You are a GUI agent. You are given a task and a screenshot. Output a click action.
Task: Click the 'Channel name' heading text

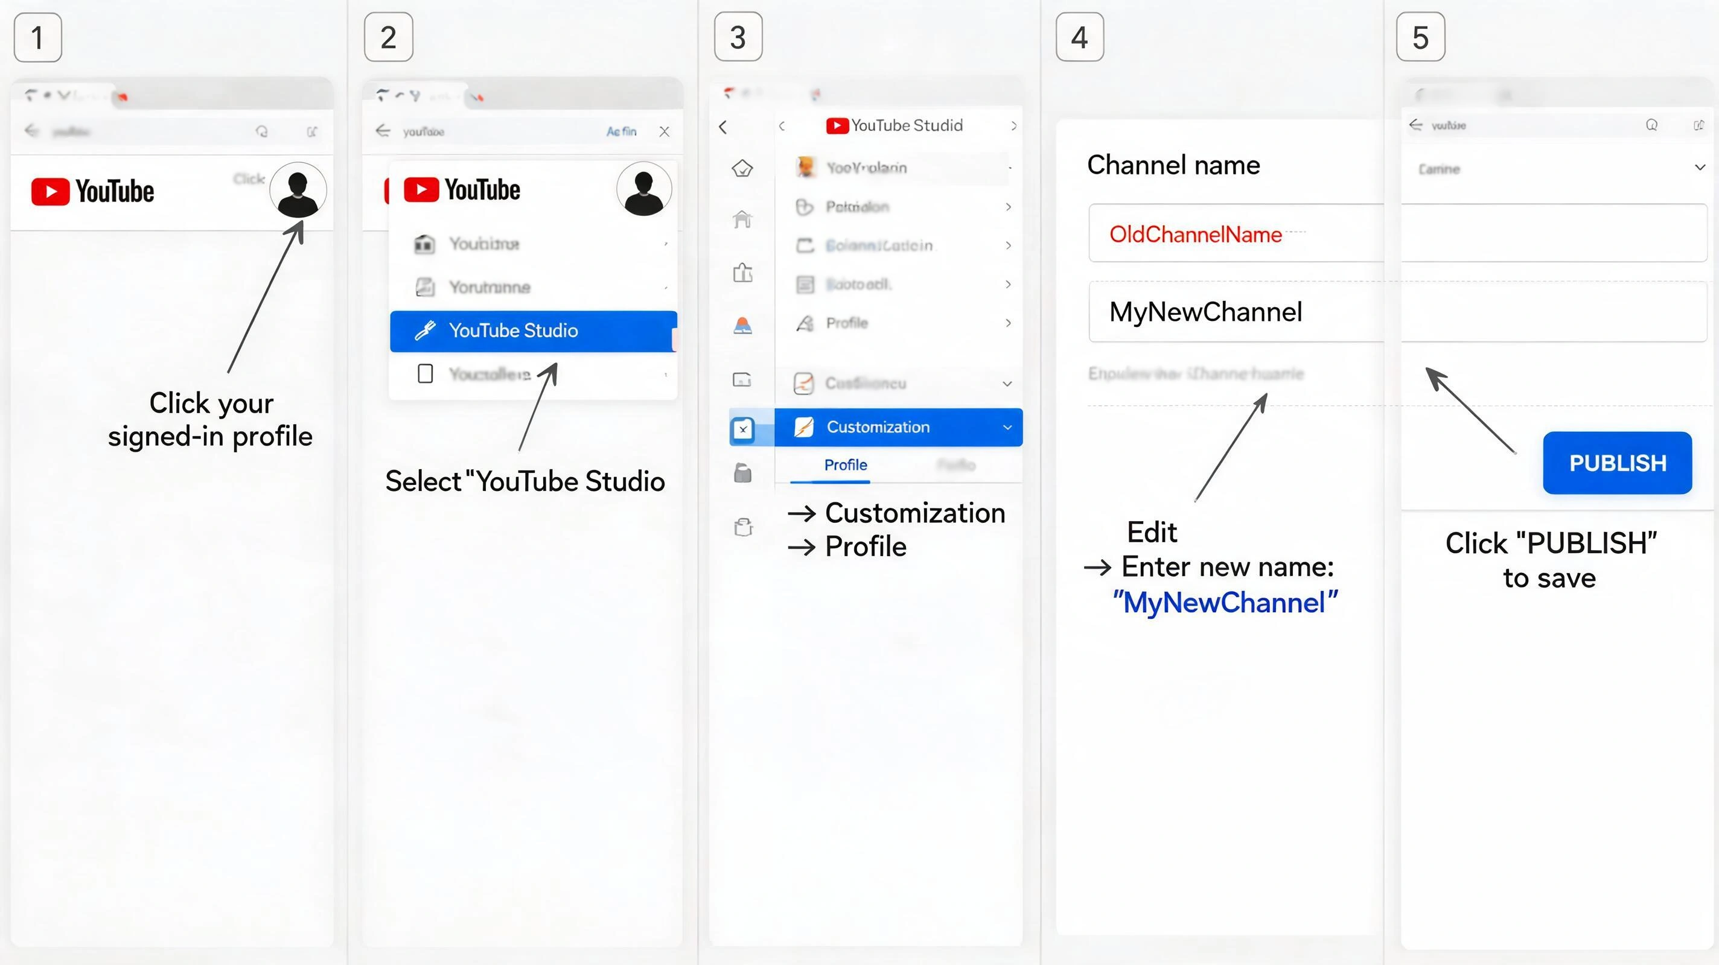click(x=1173, y=165)
